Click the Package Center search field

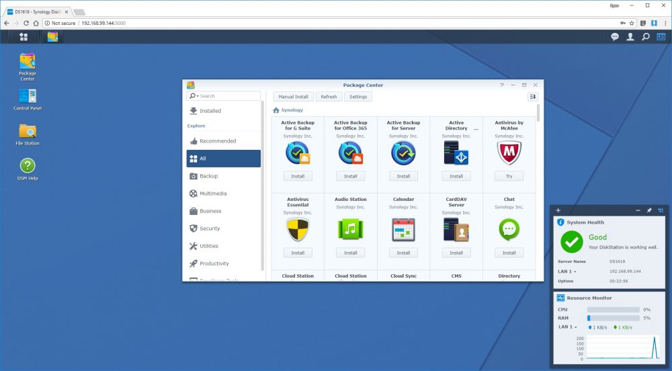tap(224, 96)
